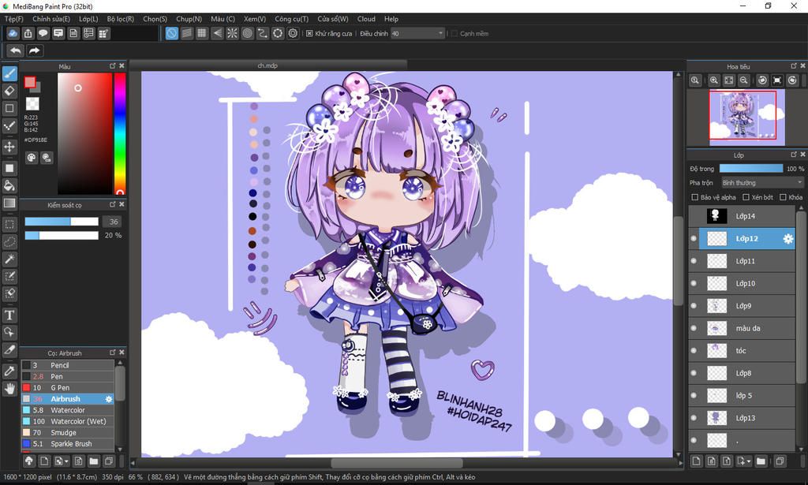
Task: Select the Eraser tool
Action: point(9,91)
